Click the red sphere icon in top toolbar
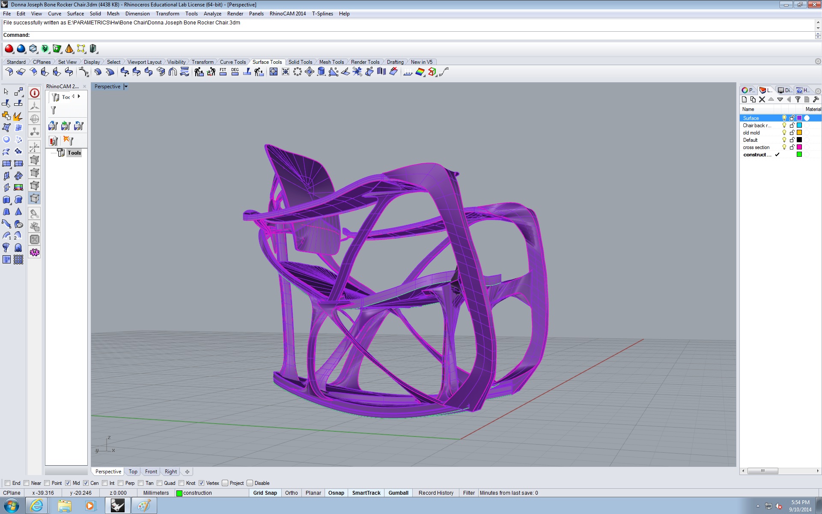This screenshot has height=514, width=822. [9, 49]
